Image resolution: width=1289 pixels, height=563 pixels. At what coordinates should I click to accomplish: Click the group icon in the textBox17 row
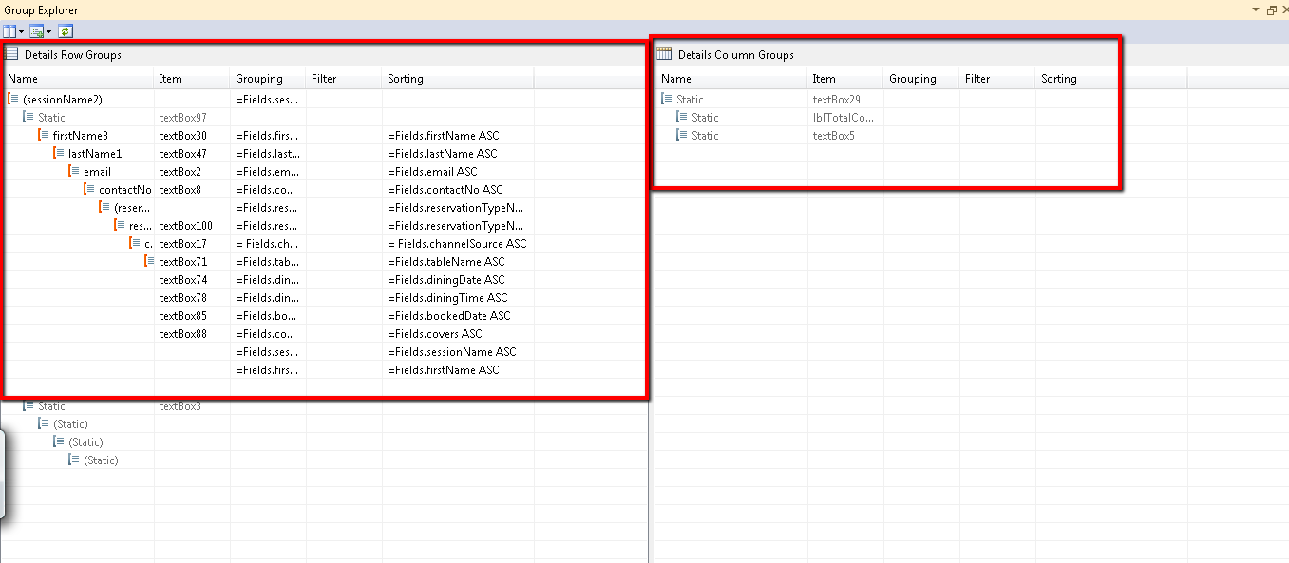coord(135,243)
